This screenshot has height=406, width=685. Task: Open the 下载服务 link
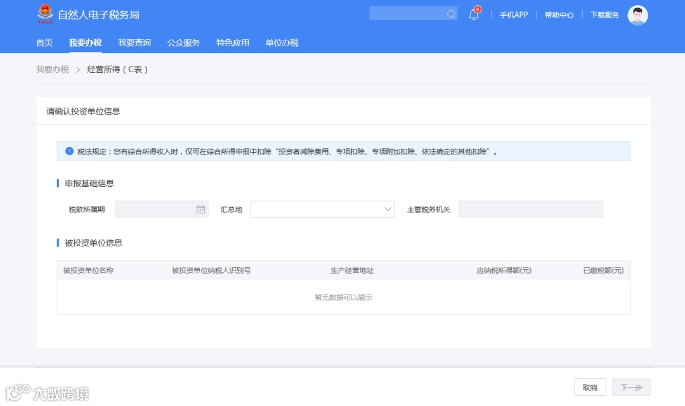pyautogui.click(x=604, y=15)
